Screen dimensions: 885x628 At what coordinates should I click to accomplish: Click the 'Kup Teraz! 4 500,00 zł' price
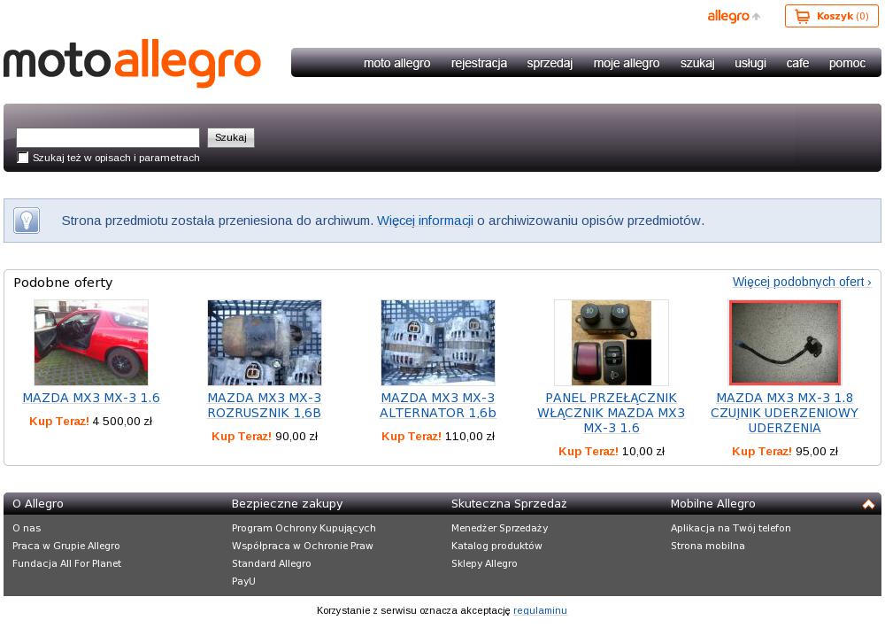[x=91, y=422]
